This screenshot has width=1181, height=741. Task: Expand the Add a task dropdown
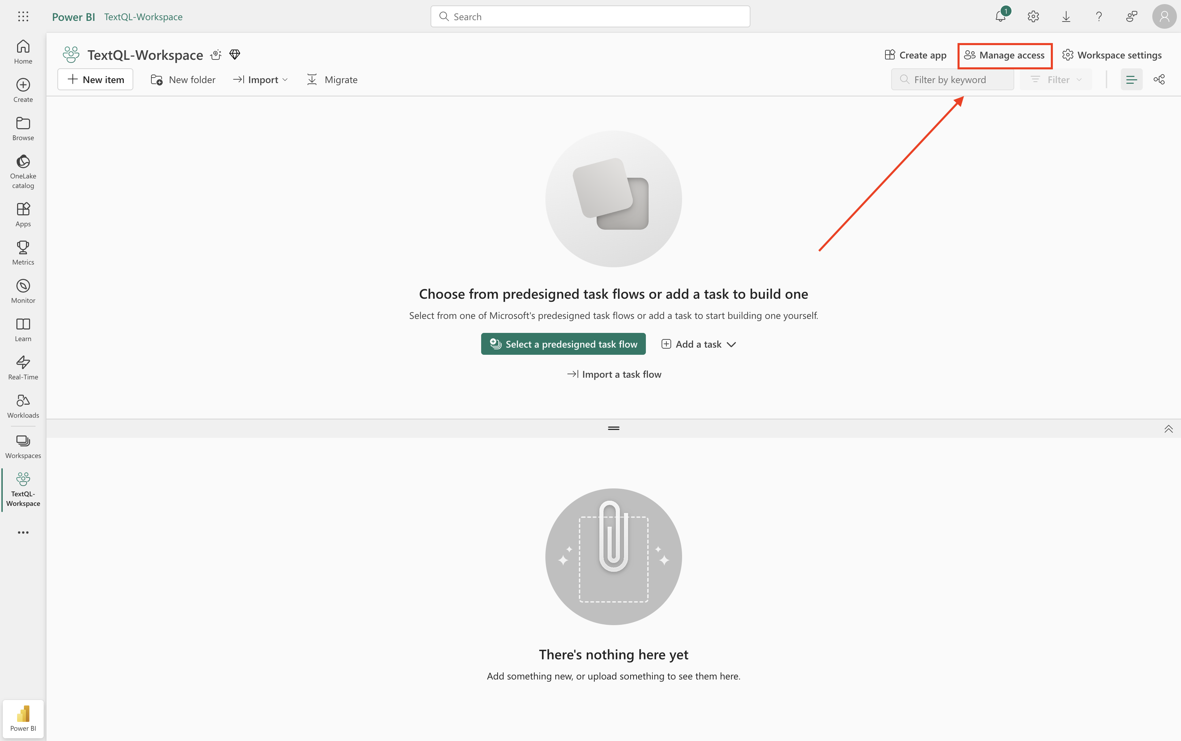(x=698, y=344)
